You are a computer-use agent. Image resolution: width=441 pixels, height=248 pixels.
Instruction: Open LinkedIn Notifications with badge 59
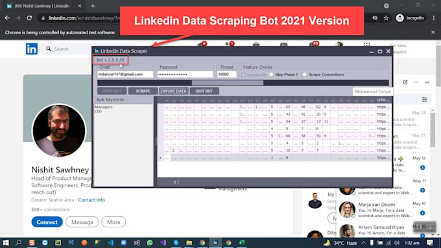pos(314,44)
